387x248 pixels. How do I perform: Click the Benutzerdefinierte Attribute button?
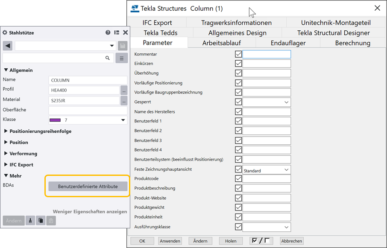click(x=88, y=186)
